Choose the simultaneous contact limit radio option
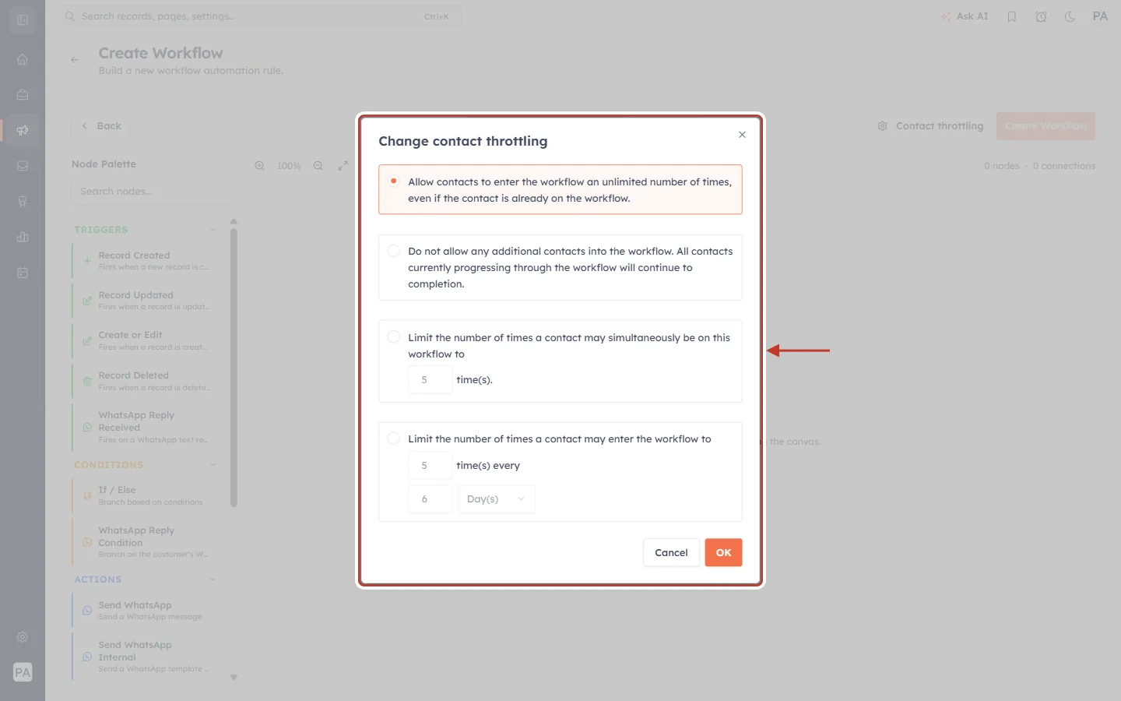Image resolution: width=1121 pixels, height=701 pixels. 394,337
